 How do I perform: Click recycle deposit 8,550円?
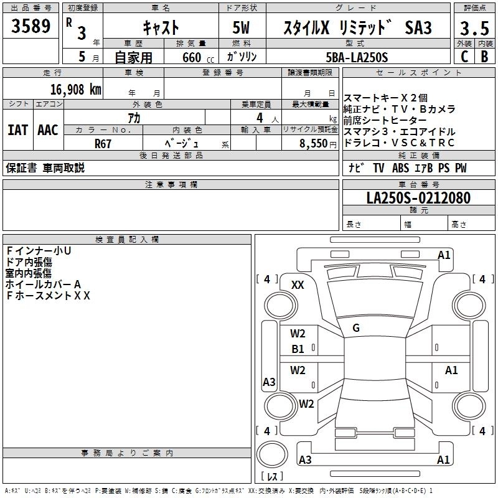[318, 144]
